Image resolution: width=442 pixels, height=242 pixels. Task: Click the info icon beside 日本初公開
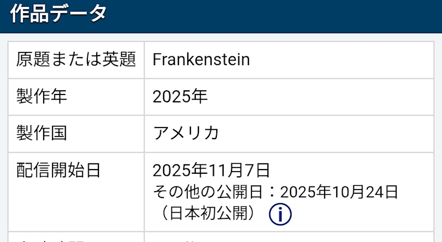(x=280, y=214)
